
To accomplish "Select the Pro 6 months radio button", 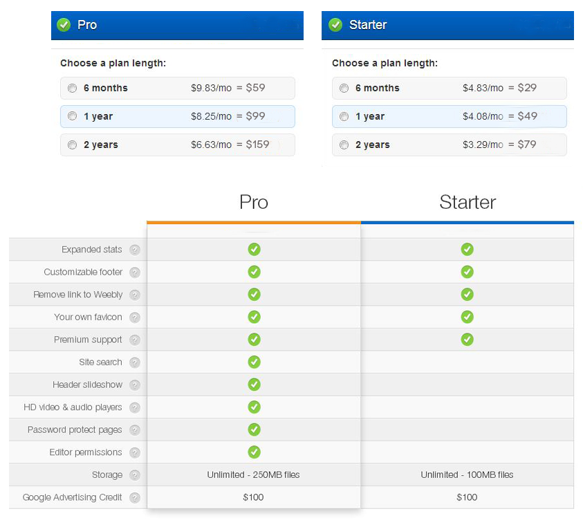I will 72,88.
